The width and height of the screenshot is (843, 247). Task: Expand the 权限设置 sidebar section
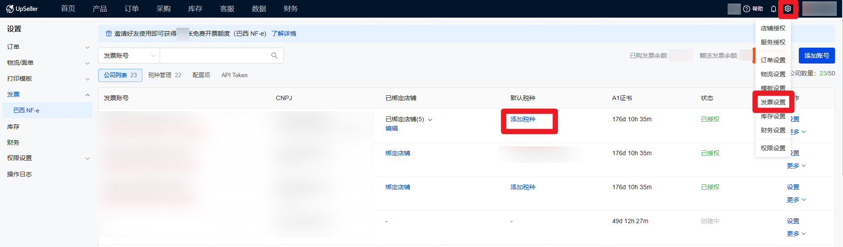click(88, 158)
